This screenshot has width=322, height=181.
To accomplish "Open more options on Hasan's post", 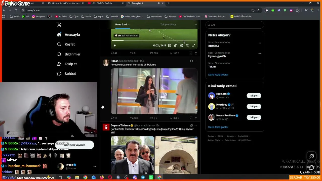I will [196, 61].
